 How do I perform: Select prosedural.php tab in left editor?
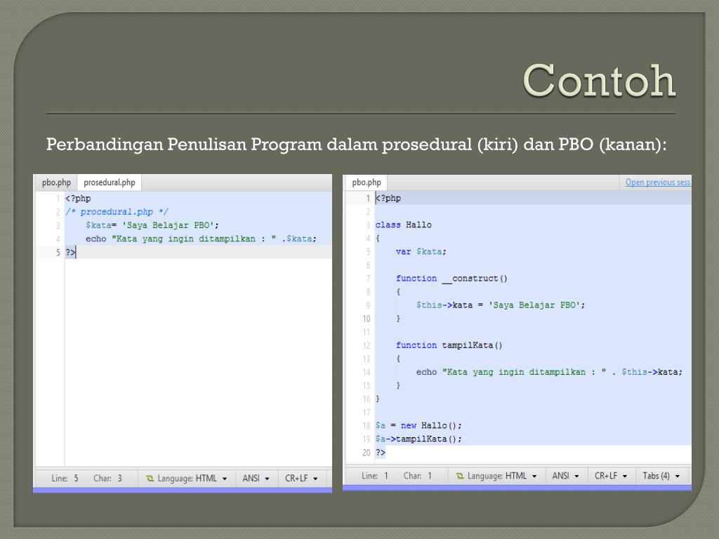[x=109, y=182]
